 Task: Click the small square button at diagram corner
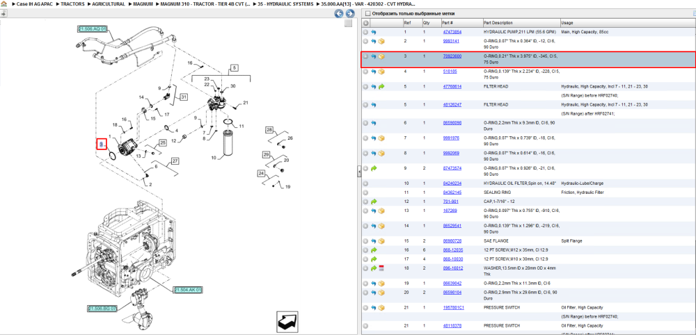349,24
